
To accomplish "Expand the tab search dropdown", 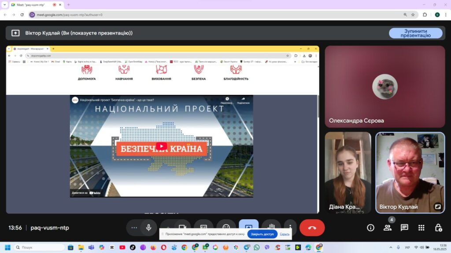I will [4, 5].
